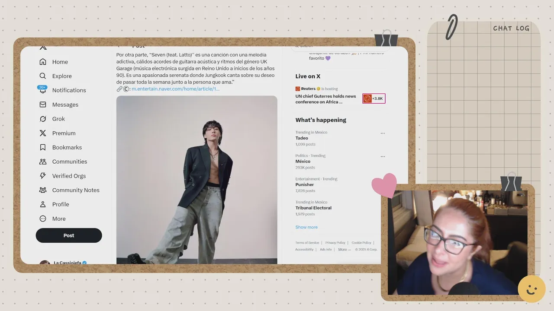Screen dimensions: 554x311
Task: Select Home menu label
Action: tap(60, 62)
